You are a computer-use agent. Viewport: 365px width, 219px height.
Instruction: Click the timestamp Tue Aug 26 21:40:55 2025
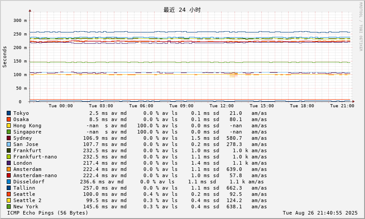tap(320, 213)
